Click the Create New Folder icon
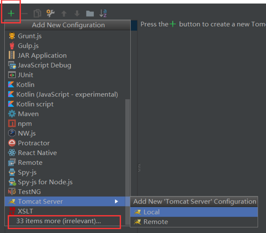 click(x=90, y=14)
